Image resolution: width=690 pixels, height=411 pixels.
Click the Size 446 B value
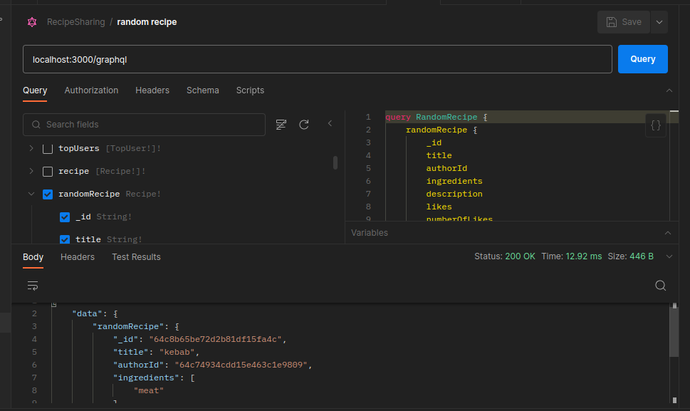click(x=642, y=256)
